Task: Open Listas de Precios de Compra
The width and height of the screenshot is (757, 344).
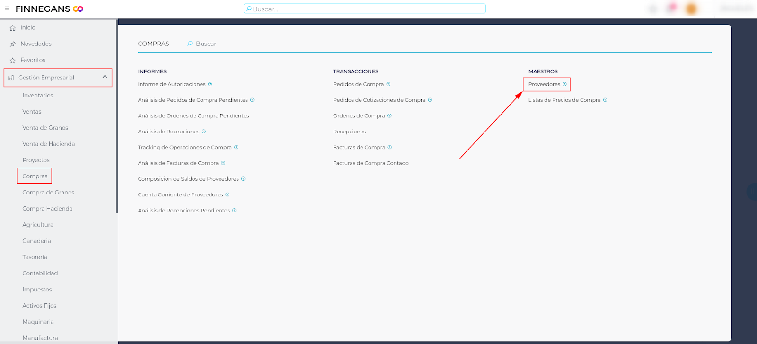Action: pos(564,100)
